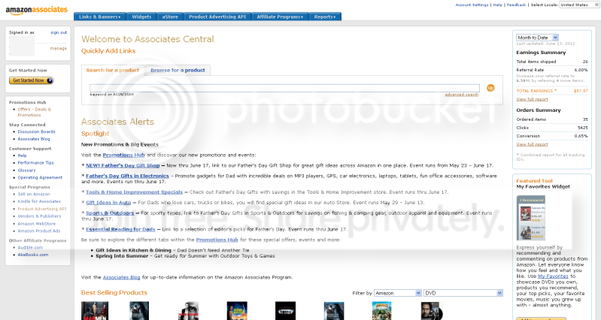Open Promotions Hub link in tabs sentence
The width and height of the screenshot is (601, 320).
coord(217,240)
